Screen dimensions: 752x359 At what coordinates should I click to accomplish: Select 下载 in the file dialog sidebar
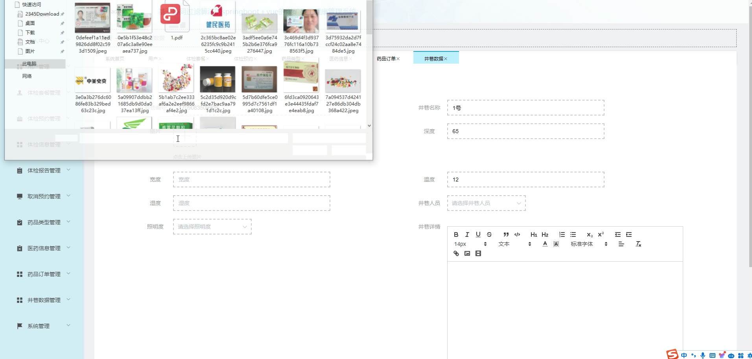coord(30,33)
